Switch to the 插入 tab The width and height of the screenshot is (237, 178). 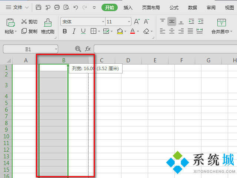tap(128, 7)
